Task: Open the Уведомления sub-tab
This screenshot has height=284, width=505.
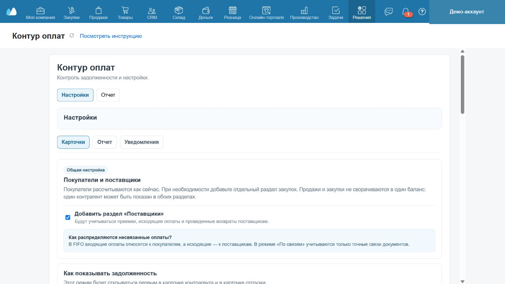Action: click(142, 142)
